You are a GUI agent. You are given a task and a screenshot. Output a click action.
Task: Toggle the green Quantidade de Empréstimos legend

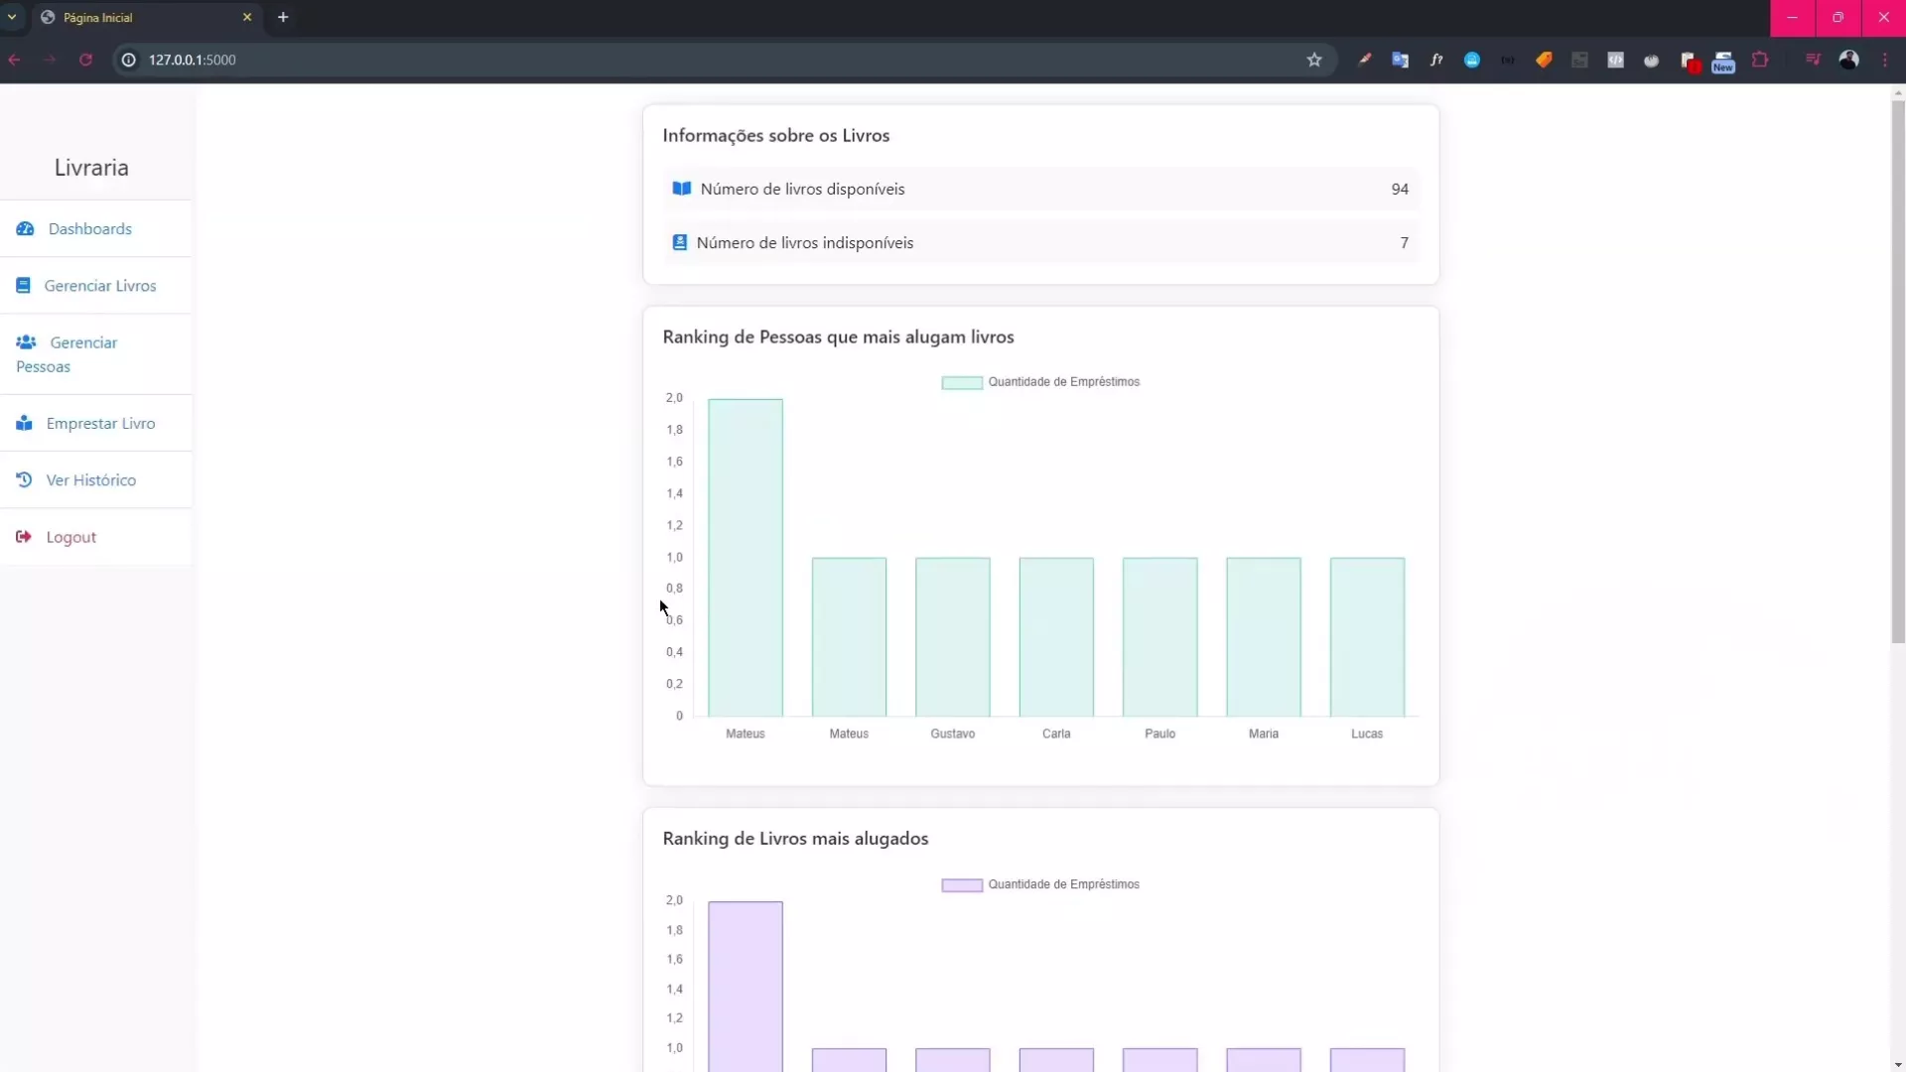pos(1040,382)
